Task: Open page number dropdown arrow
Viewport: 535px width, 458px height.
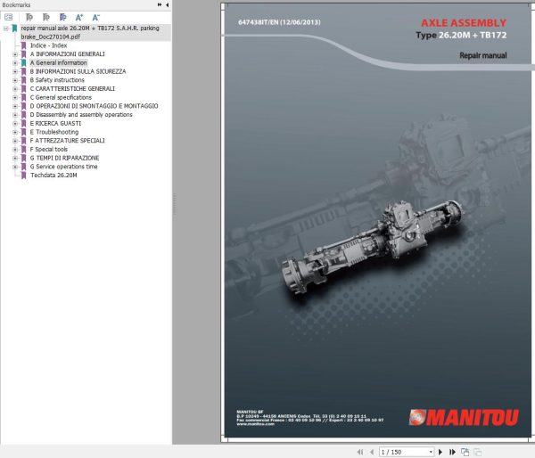Action: (431, 452)
